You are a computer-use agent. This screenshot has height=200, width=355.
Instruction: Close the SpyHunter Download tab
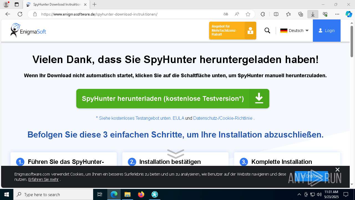click(85, 4)
